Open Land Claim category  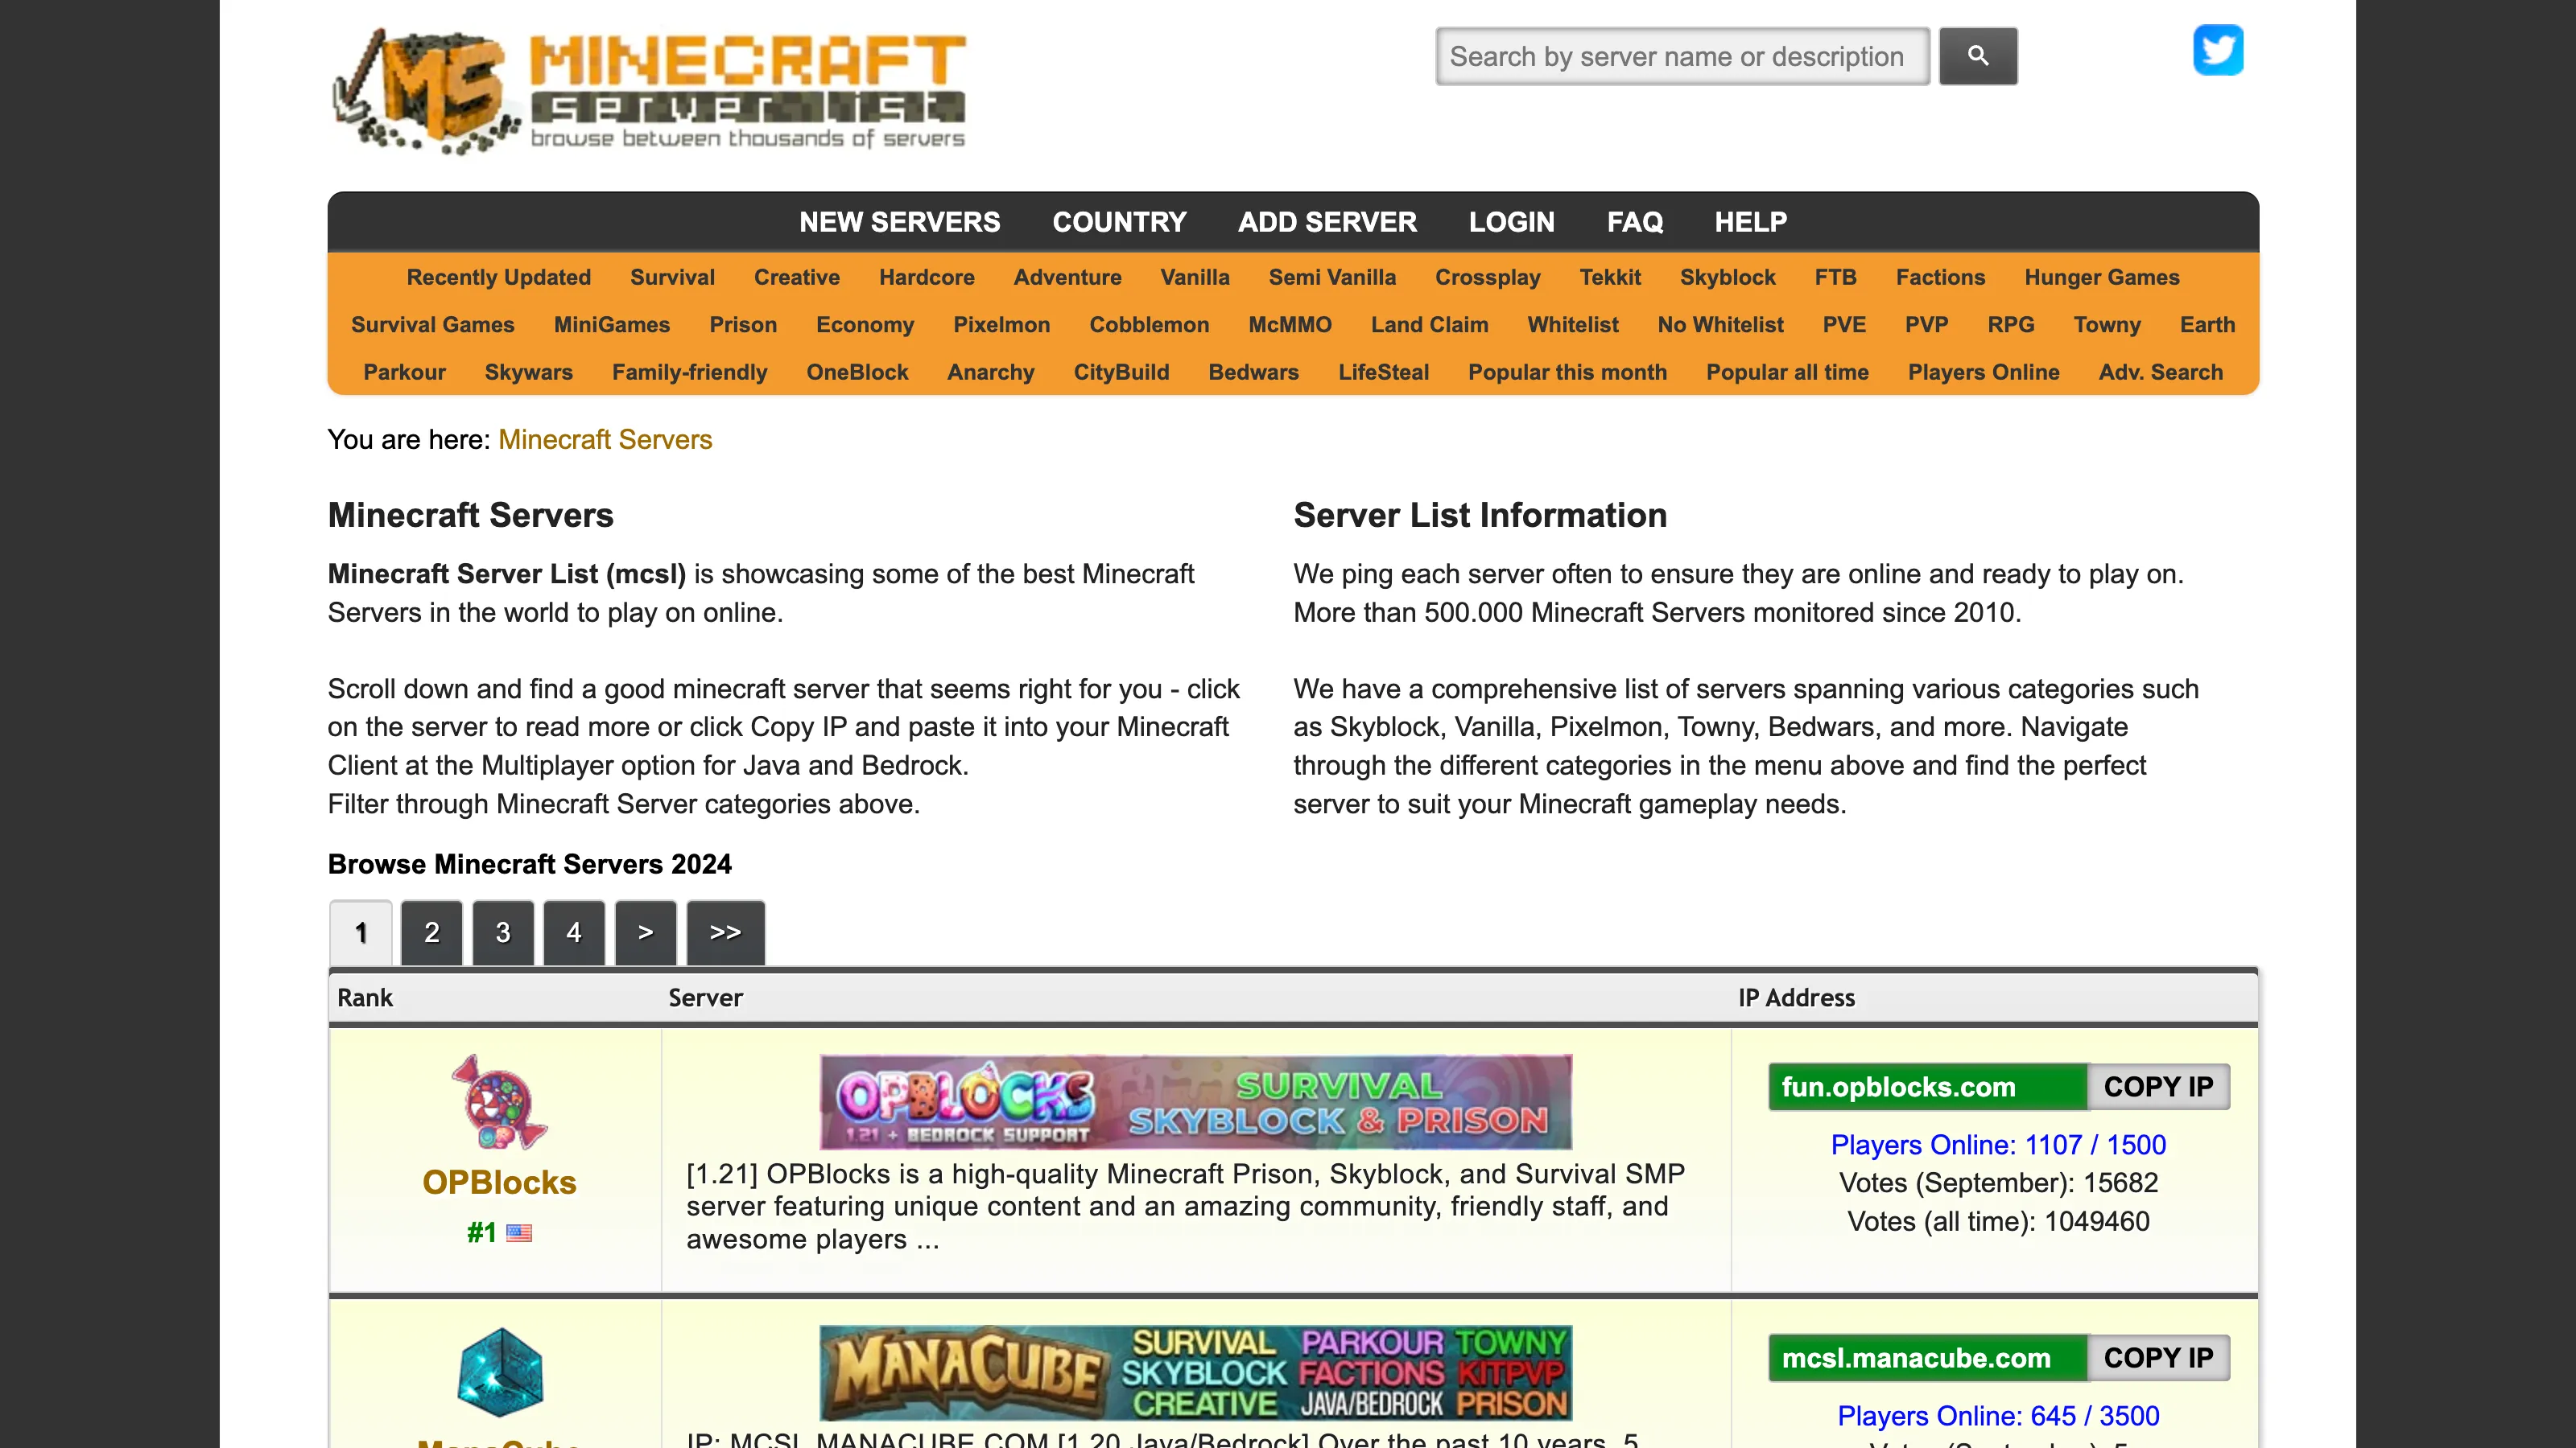pos(1429,325)
